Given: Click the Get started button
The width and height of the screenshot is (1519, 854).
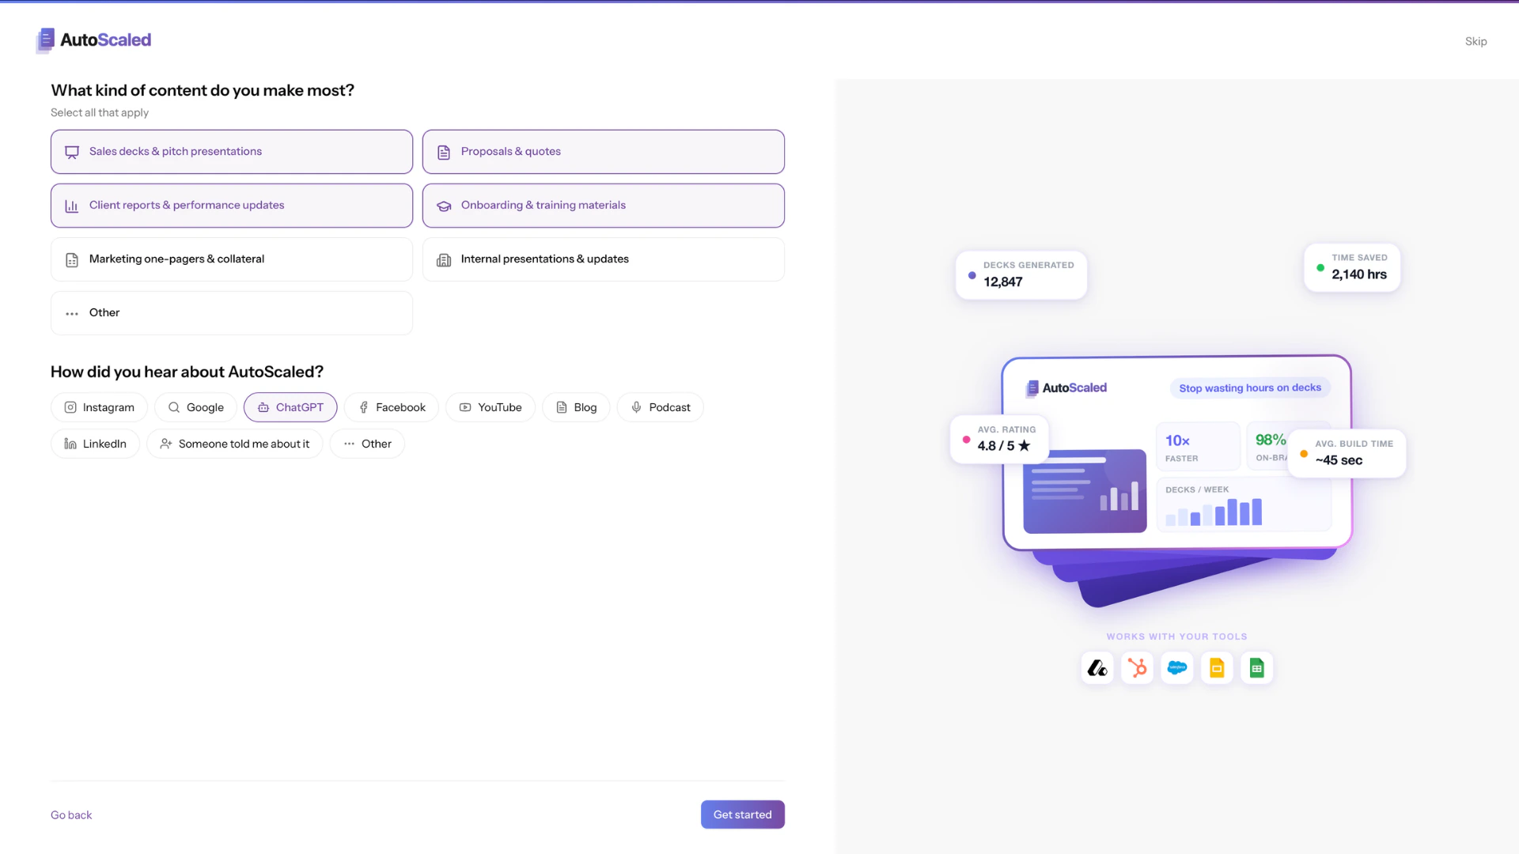Looking at the screenshot, I should pyautogui.click(x=742, y=814).
